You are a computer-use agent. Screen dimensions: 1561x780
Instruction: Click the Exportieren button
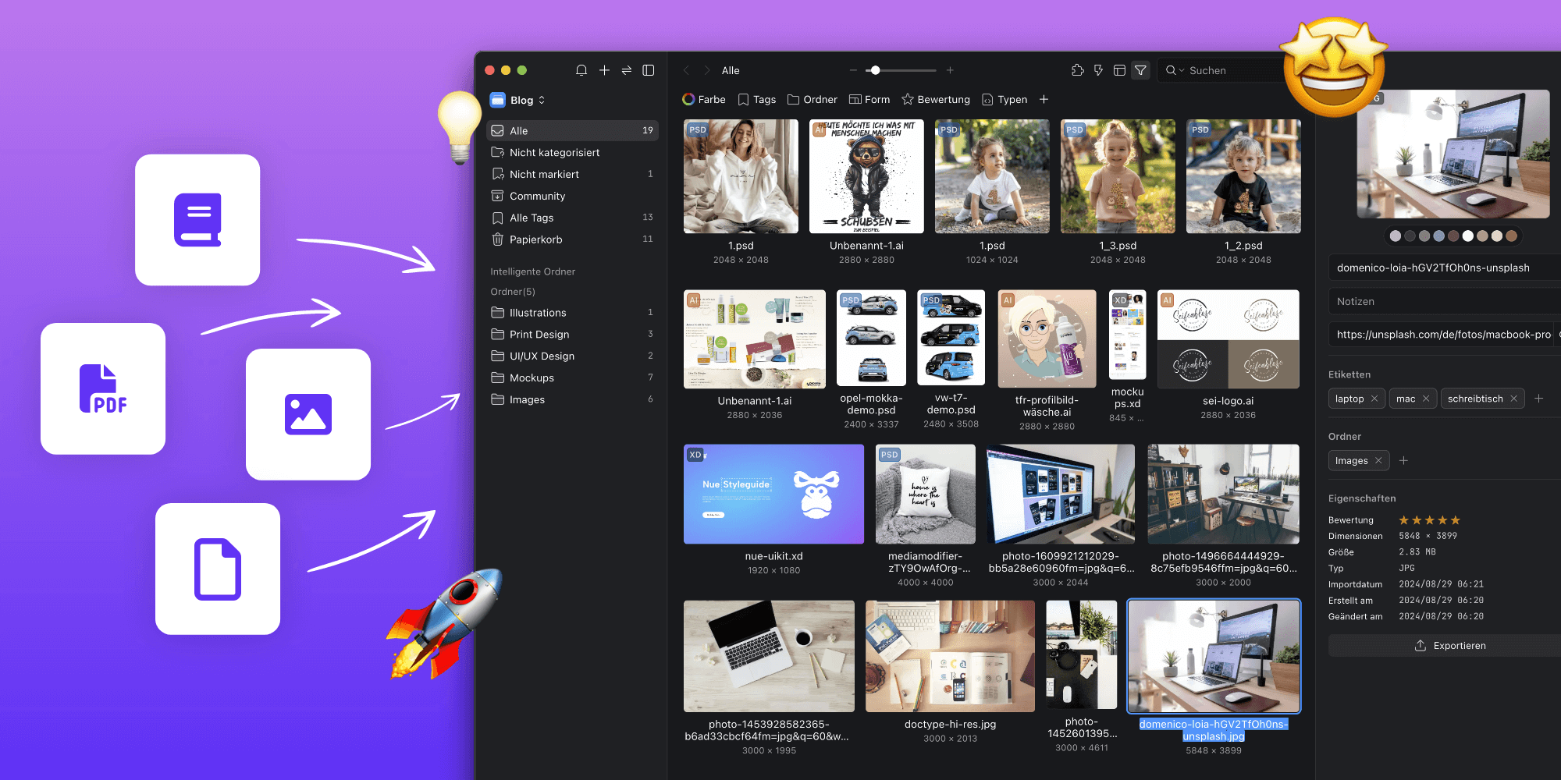[1450, 645]
